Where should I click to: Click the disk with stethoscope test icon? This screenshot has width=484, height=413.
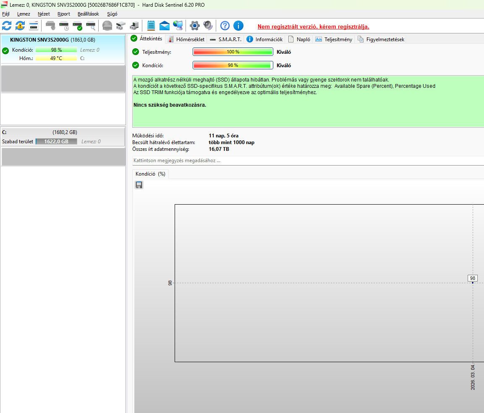(x=50, y=26)
